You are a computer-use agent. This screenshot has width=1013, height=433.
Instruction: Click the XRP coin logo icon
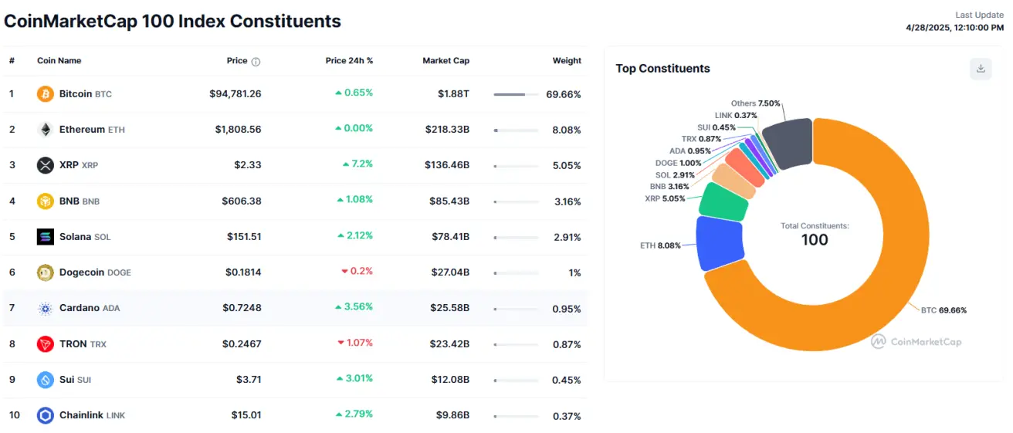pos(46,165)
